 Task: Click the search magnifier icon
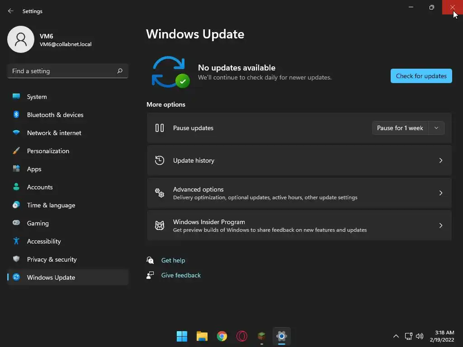[119, 71]
